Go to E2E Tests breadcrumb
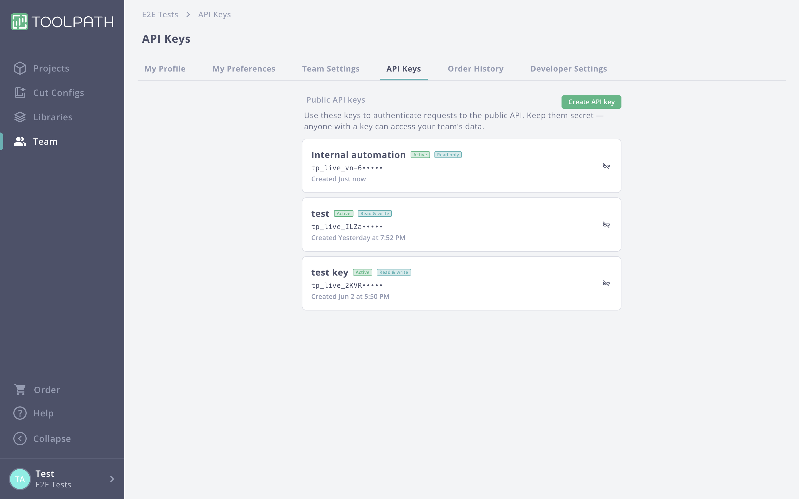 pyautogui.click(x=160, y=14)
